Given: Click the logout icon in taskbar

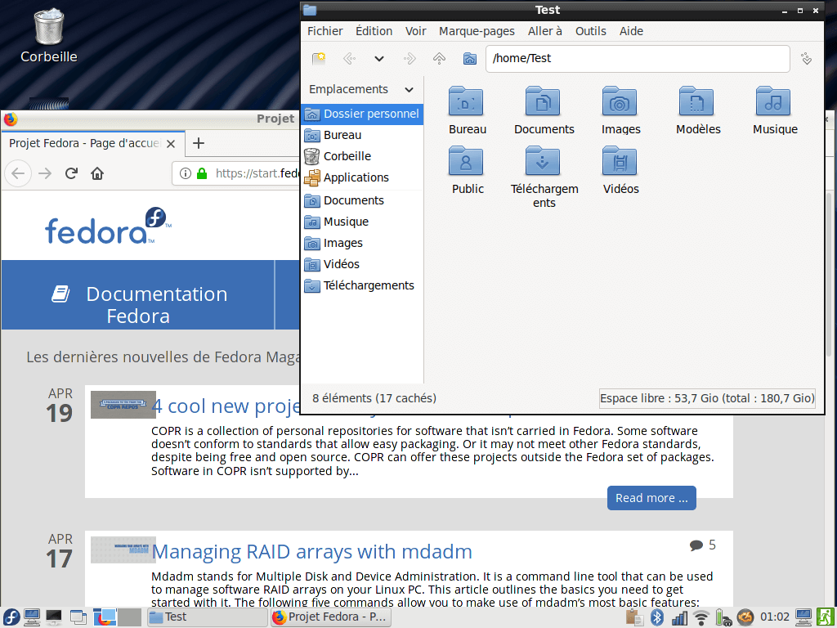Looking at the screenshot, I should pyautogui.click(x=825, y=617).
